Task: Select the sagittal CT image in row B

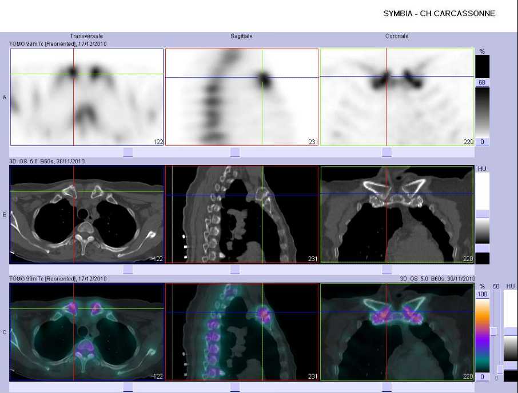Action: click(x=242, y=214)
